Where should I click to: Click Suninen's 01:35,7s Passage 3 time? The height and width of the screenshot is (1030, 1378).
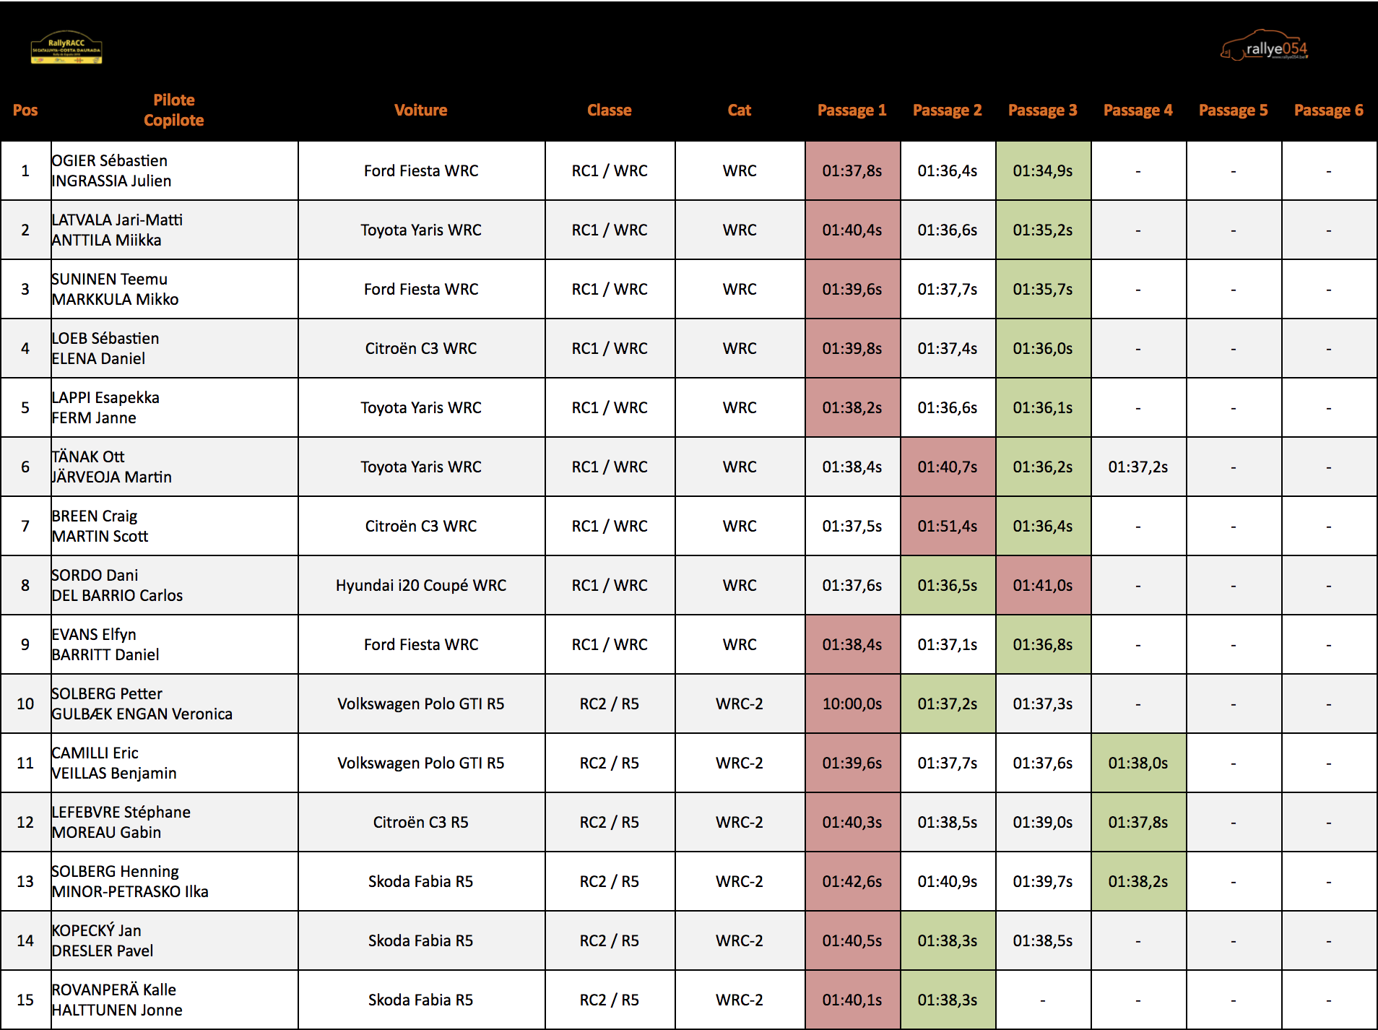(x=1043, y=290)
